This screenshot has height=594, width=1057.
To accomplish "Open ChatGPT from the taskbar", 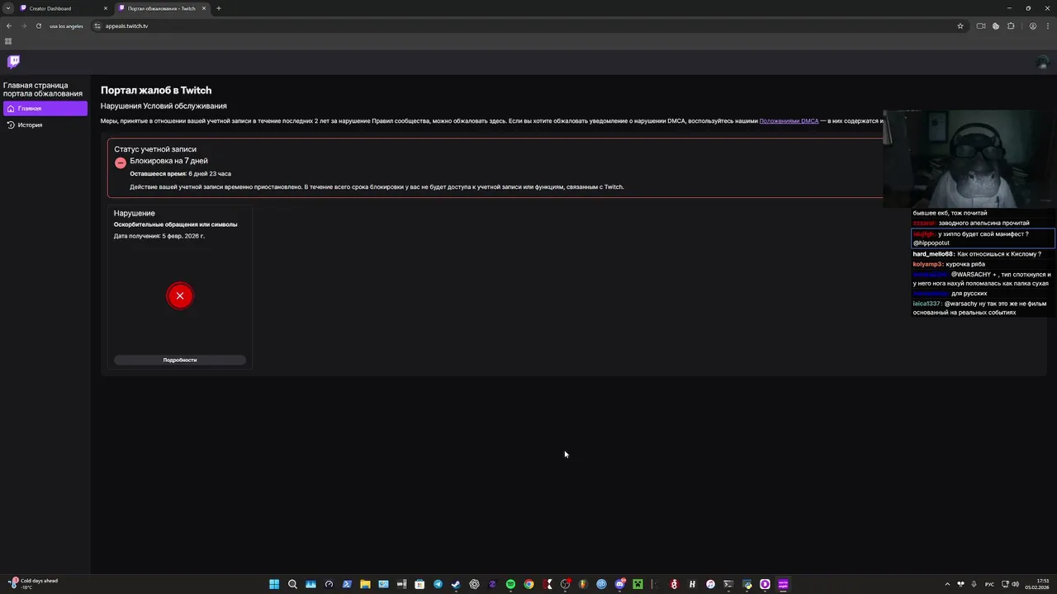I will click(x=475, y=584).
